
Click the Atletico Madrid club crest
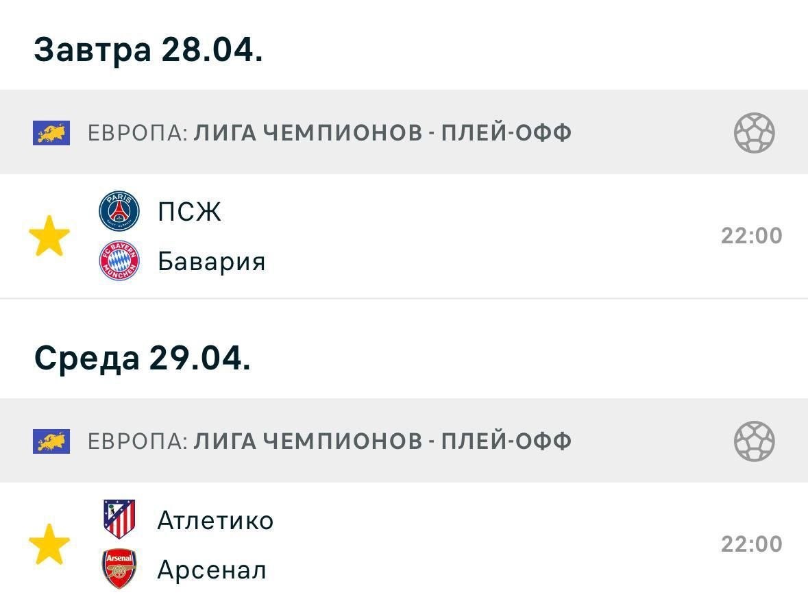[119, 519]
